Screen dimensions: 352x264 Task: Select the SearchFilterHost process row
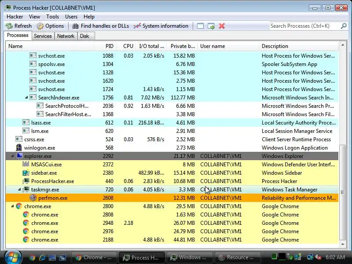pos(172,114)
